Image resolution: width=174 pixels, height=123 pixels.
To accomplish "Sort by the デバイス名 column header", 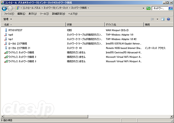I will click(x=111, y=25).
